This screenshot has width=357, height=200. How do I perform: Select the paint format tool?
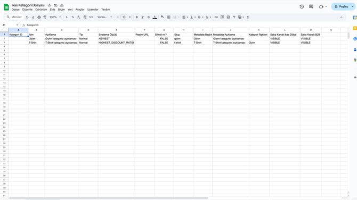pos(45,17)
